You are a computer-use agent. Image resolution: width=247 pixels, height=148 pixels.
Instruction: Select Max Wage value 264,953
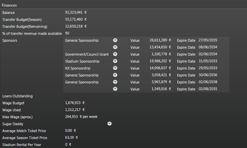tap(71, 117)
